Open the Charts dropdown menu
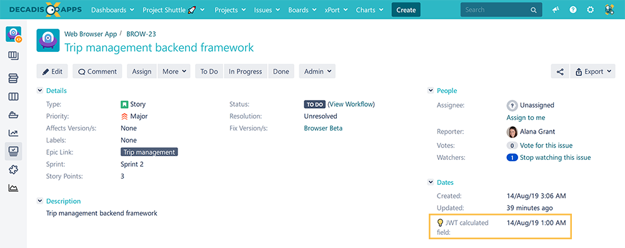This screenshot has height=248, width=625. (x=370, y=10)
